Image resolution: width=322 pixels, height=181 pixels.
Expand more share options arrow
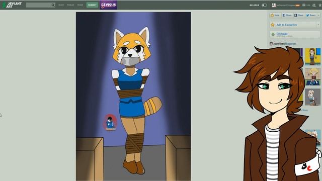point(318,15)
